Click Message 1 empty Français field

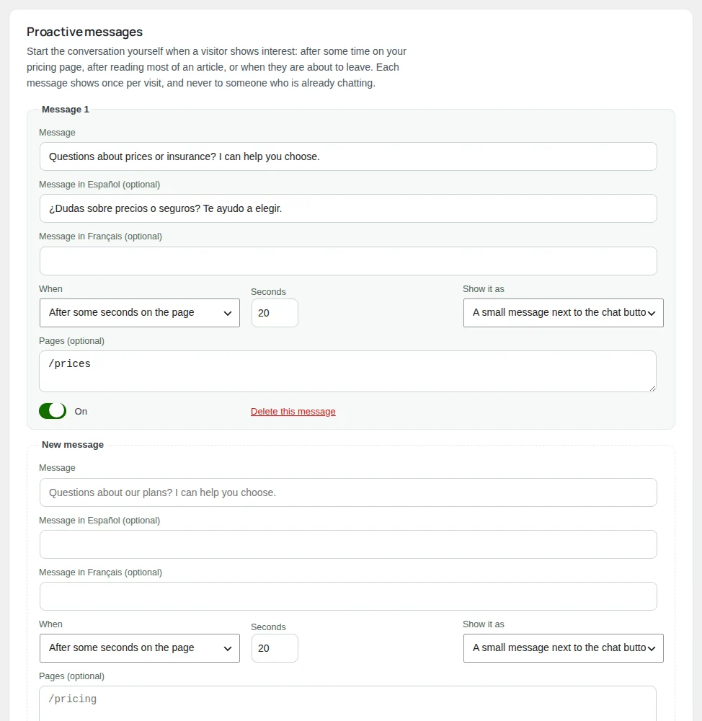tap(348, 261)
